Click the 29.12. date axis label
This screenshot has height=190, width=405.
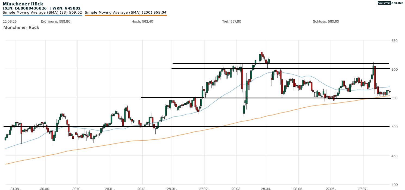coord(142,188)
